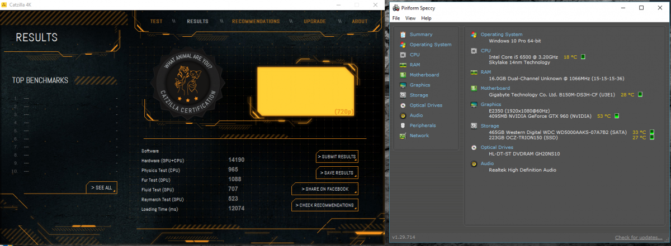
Task: Click SHARE ON FACEBOOK button
Action: [325, 189]
